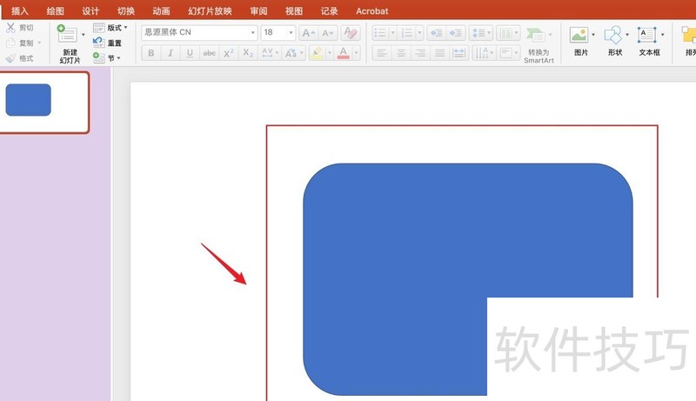Click the Reset (重置) slide icon

click(x=98, y=43)
